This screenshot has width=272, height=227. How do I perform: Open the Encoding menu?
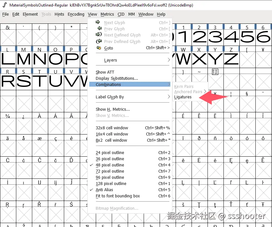point(76,14)
